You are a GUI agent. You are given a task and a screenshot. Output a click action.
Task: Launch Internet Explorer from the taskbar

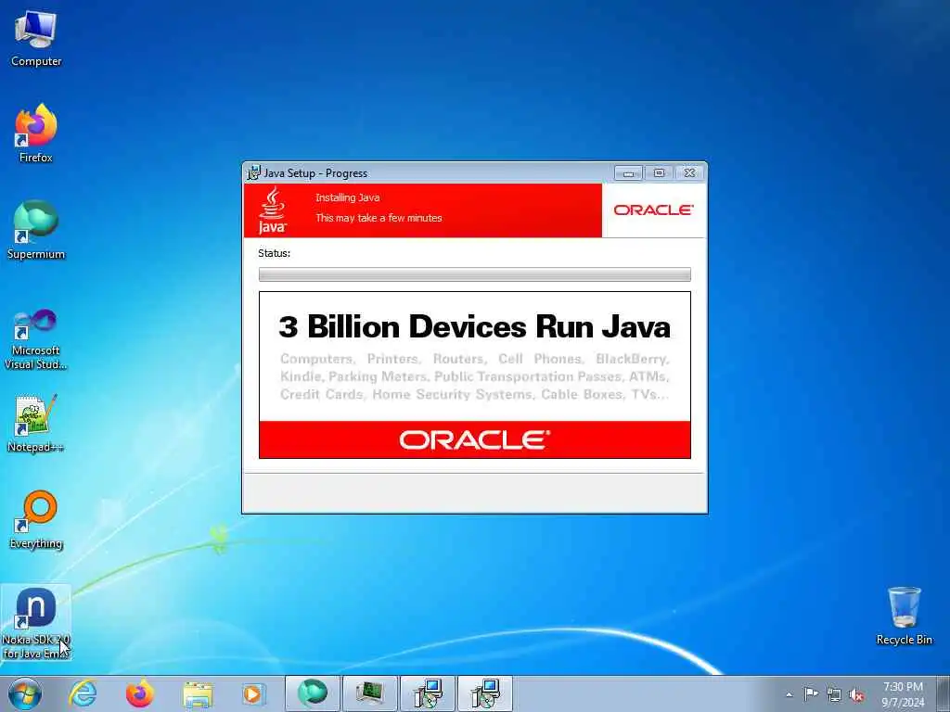[x=83, y=693]
